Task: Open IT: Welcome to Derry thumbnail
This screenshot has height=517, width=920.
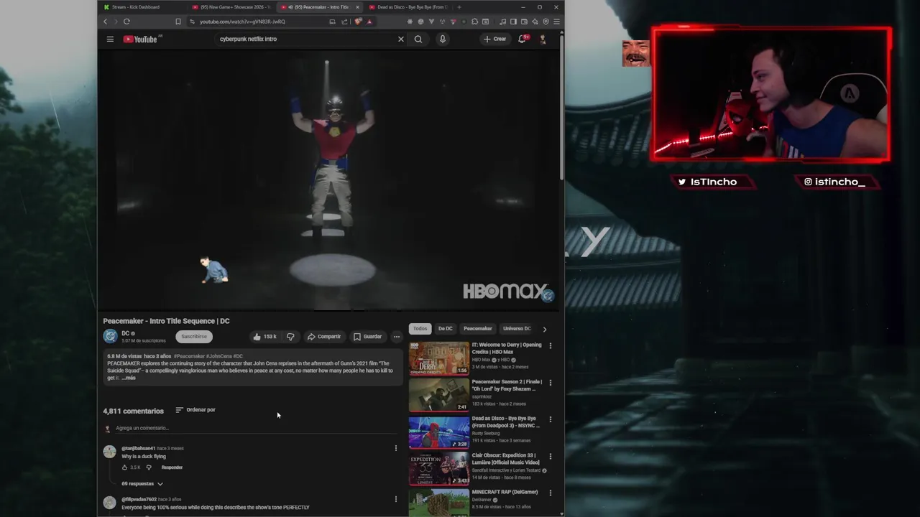Action: tap(438, 358)
